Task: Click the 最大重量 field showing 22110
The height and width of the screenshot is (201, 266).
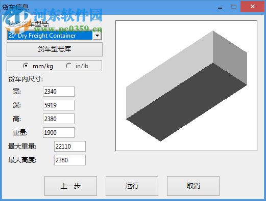Action: tap(70, 146)
